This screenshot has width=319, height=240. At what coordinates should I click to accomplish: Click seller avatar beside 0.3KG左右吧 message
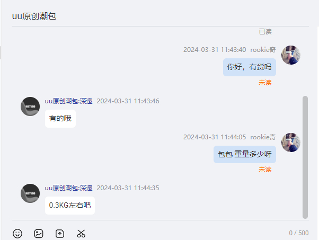pyautogui.click(x=30, y=193)
